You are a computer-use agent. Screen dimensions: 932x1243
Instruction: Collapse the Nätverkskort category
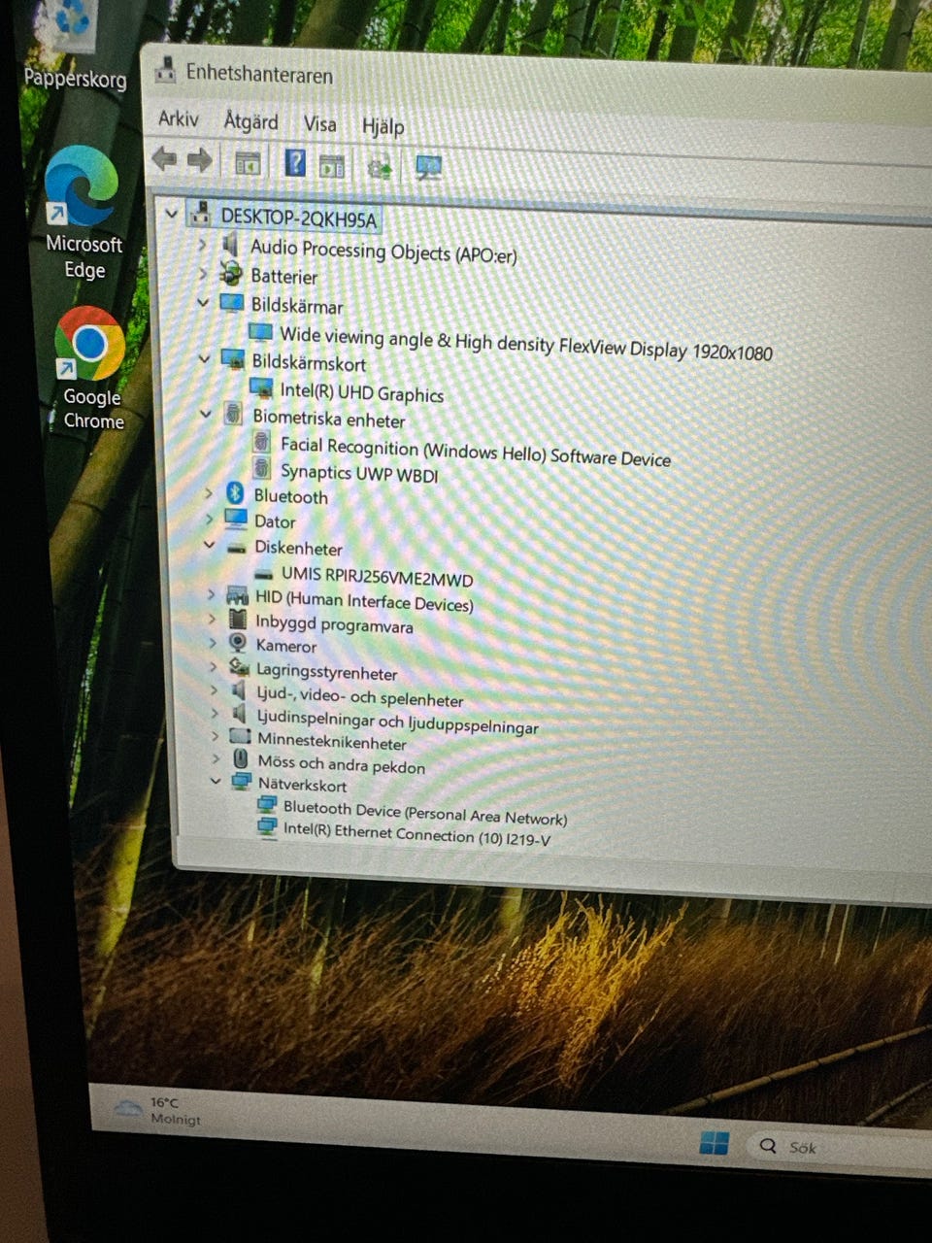(x=216, y=781)
